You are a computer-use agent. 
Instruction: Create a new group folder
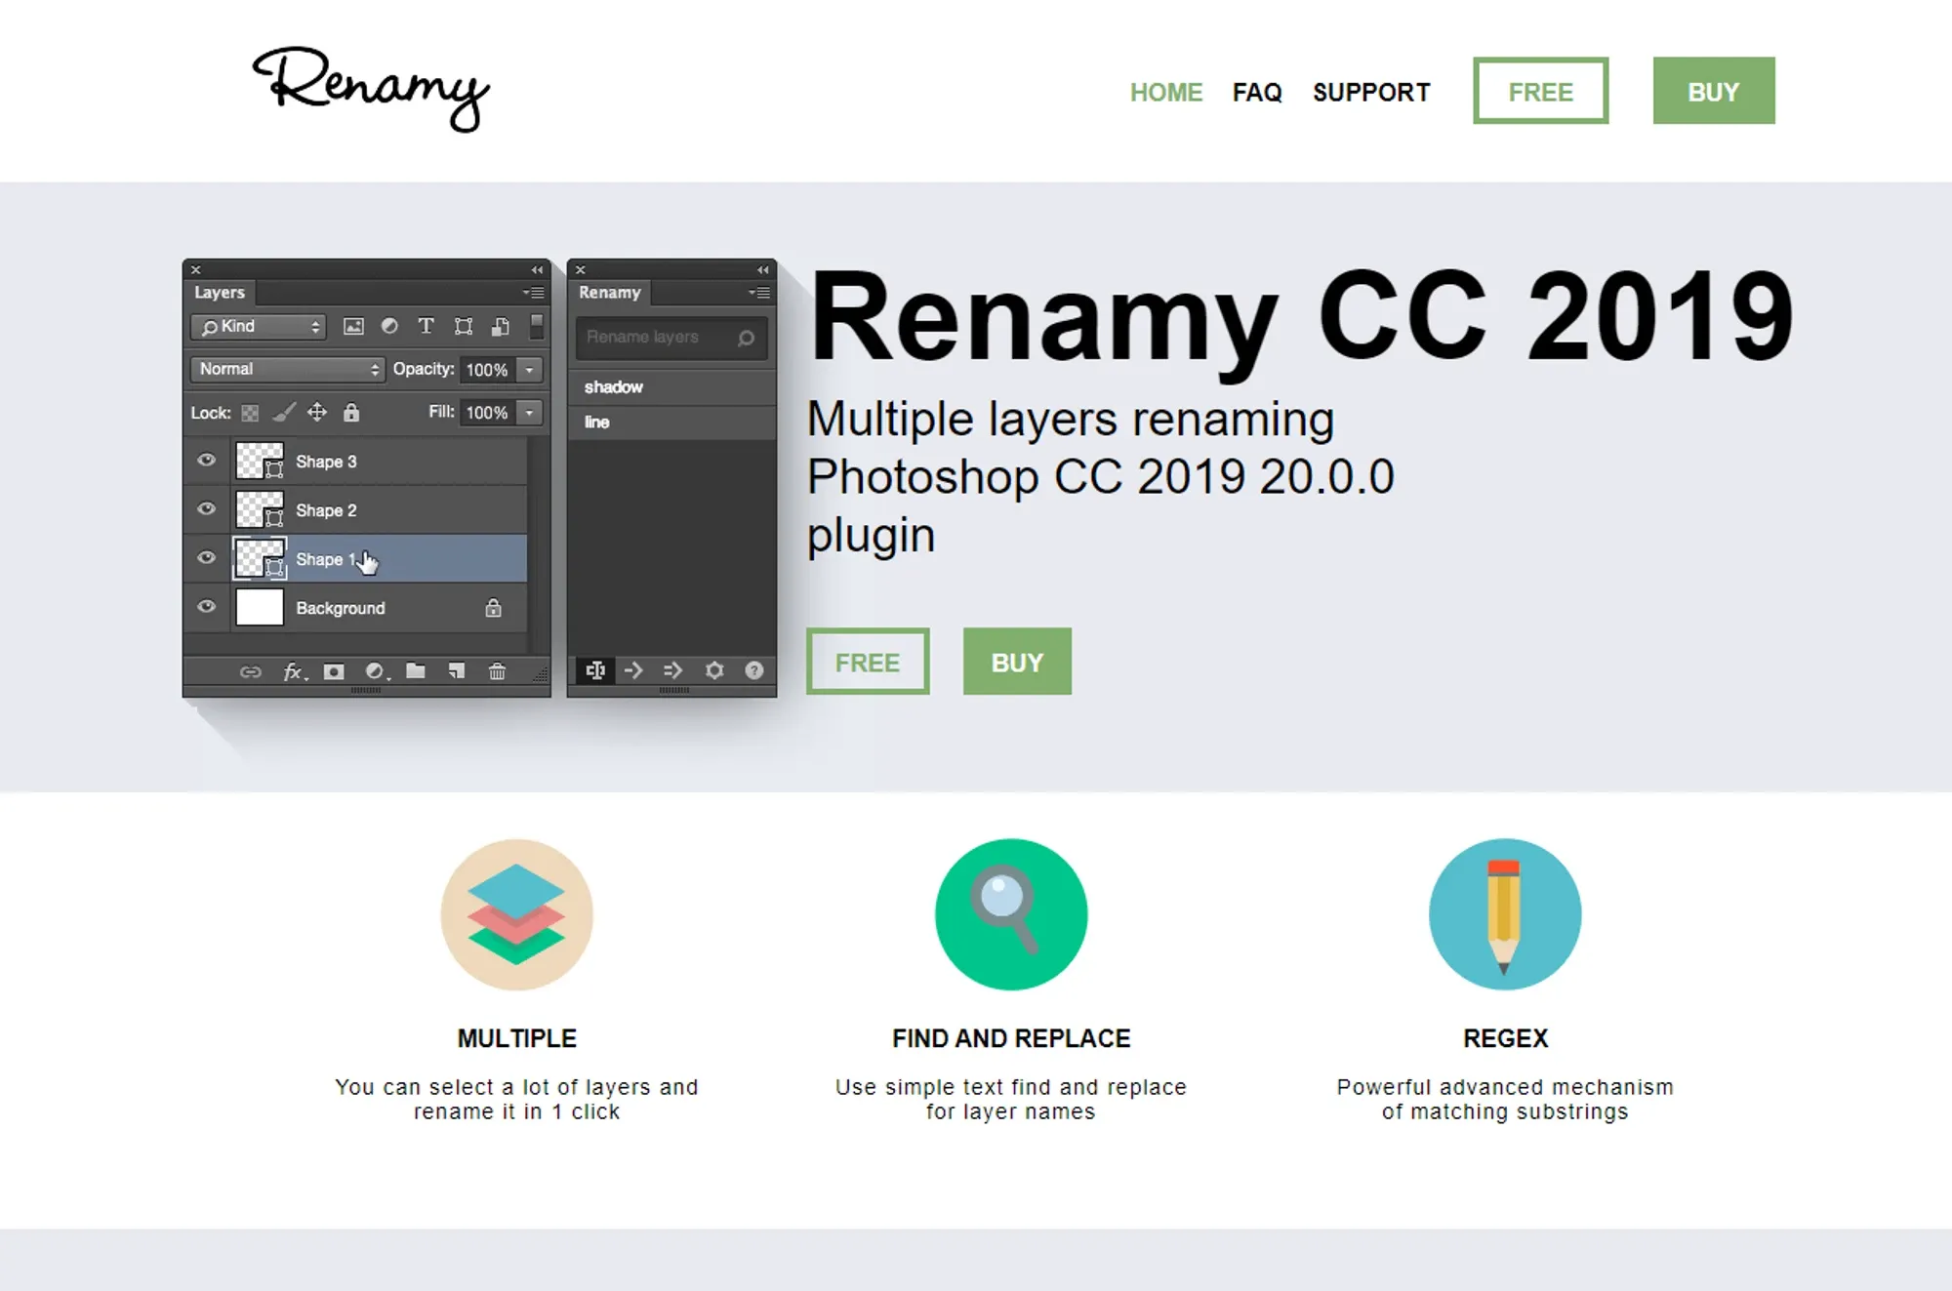pyautogui.click(x=416, y=670)
